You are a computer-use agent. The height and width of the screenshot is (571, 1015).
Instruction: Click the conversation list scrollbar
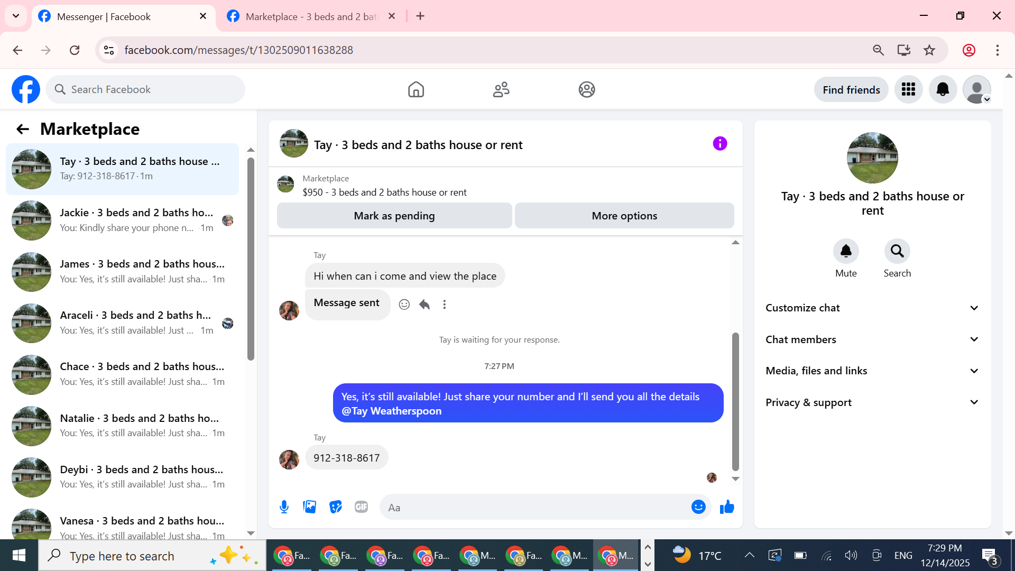[251, 259]
